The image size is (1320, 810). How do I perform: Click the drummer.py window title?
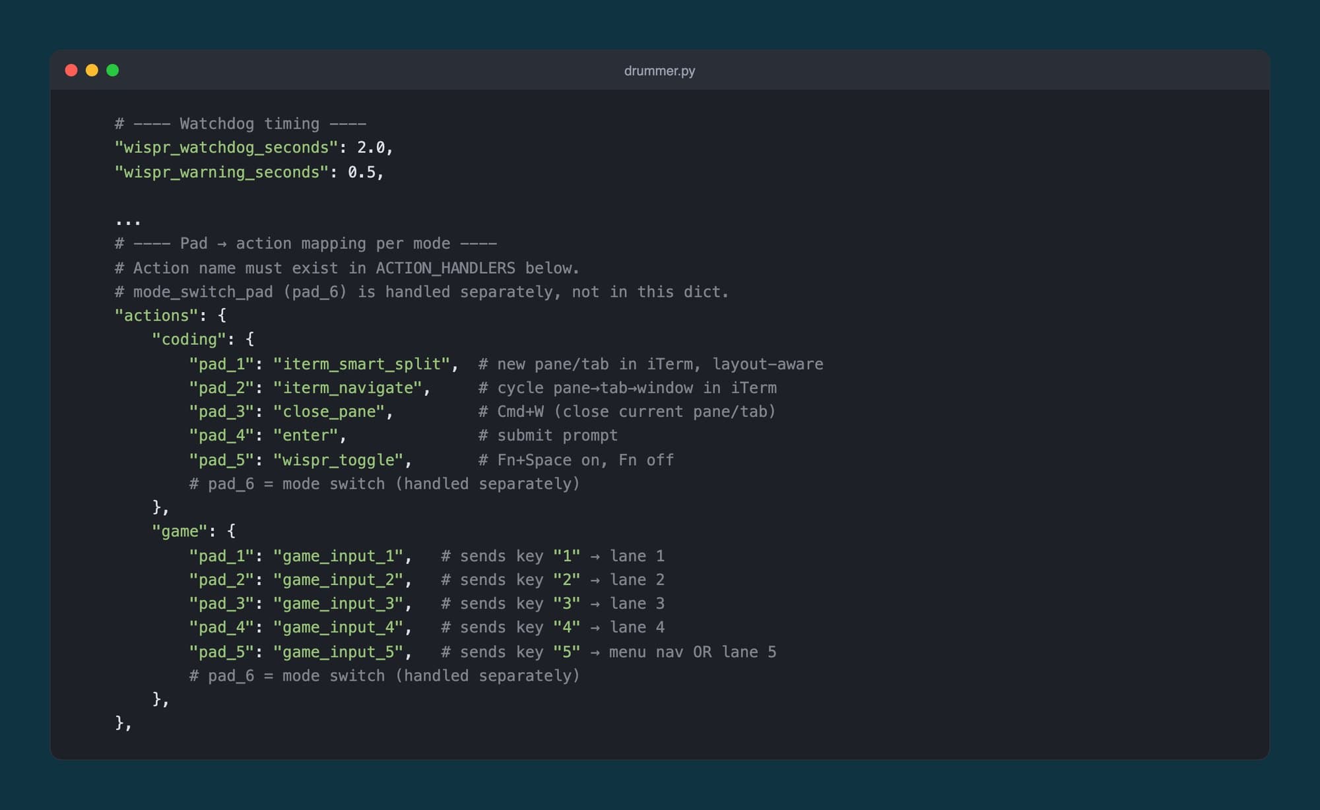[659, 71]
